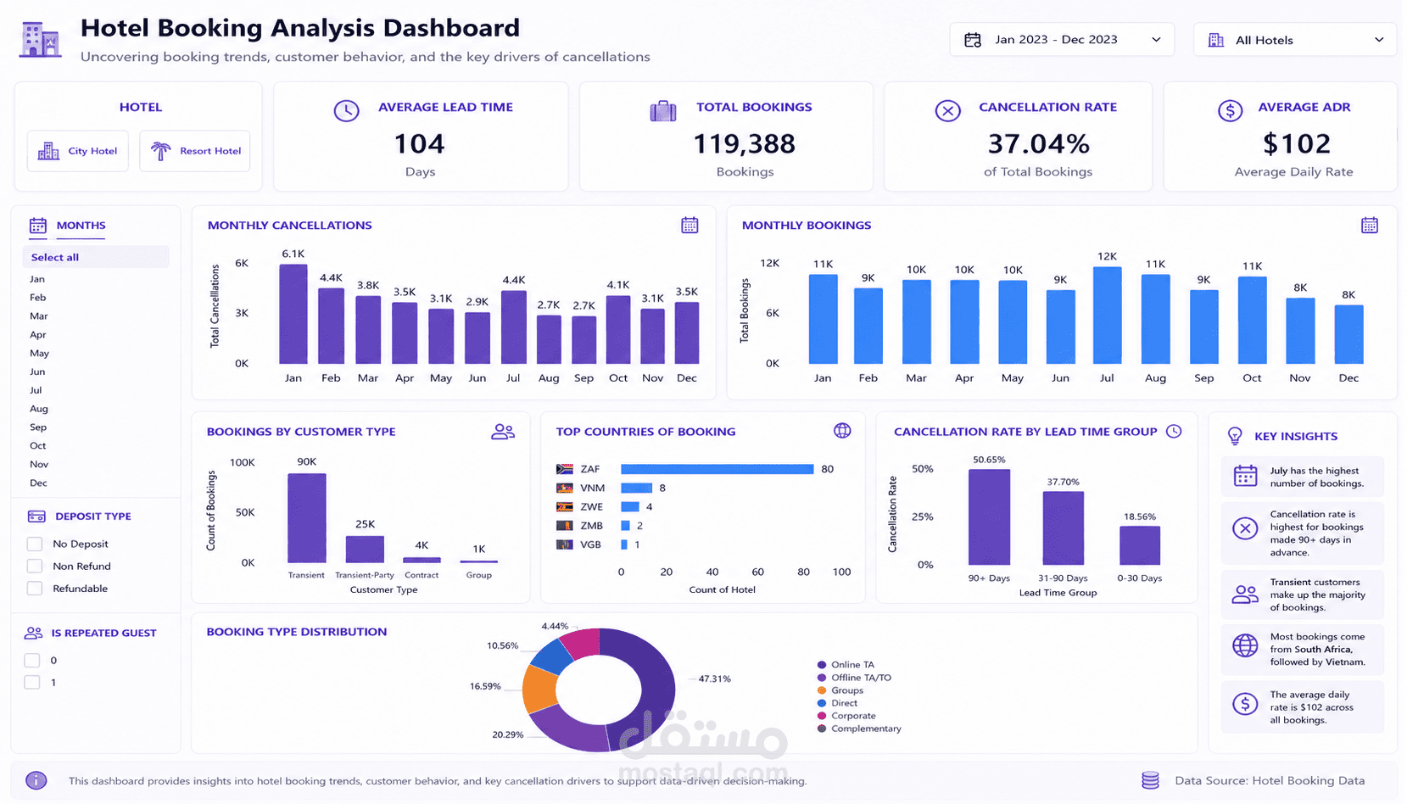Click the globe icon in South Africa insight

tap(1245, 645)
